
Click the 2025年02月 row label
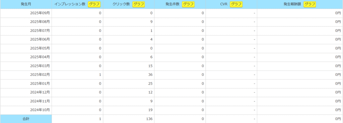[x=40, y=75]
